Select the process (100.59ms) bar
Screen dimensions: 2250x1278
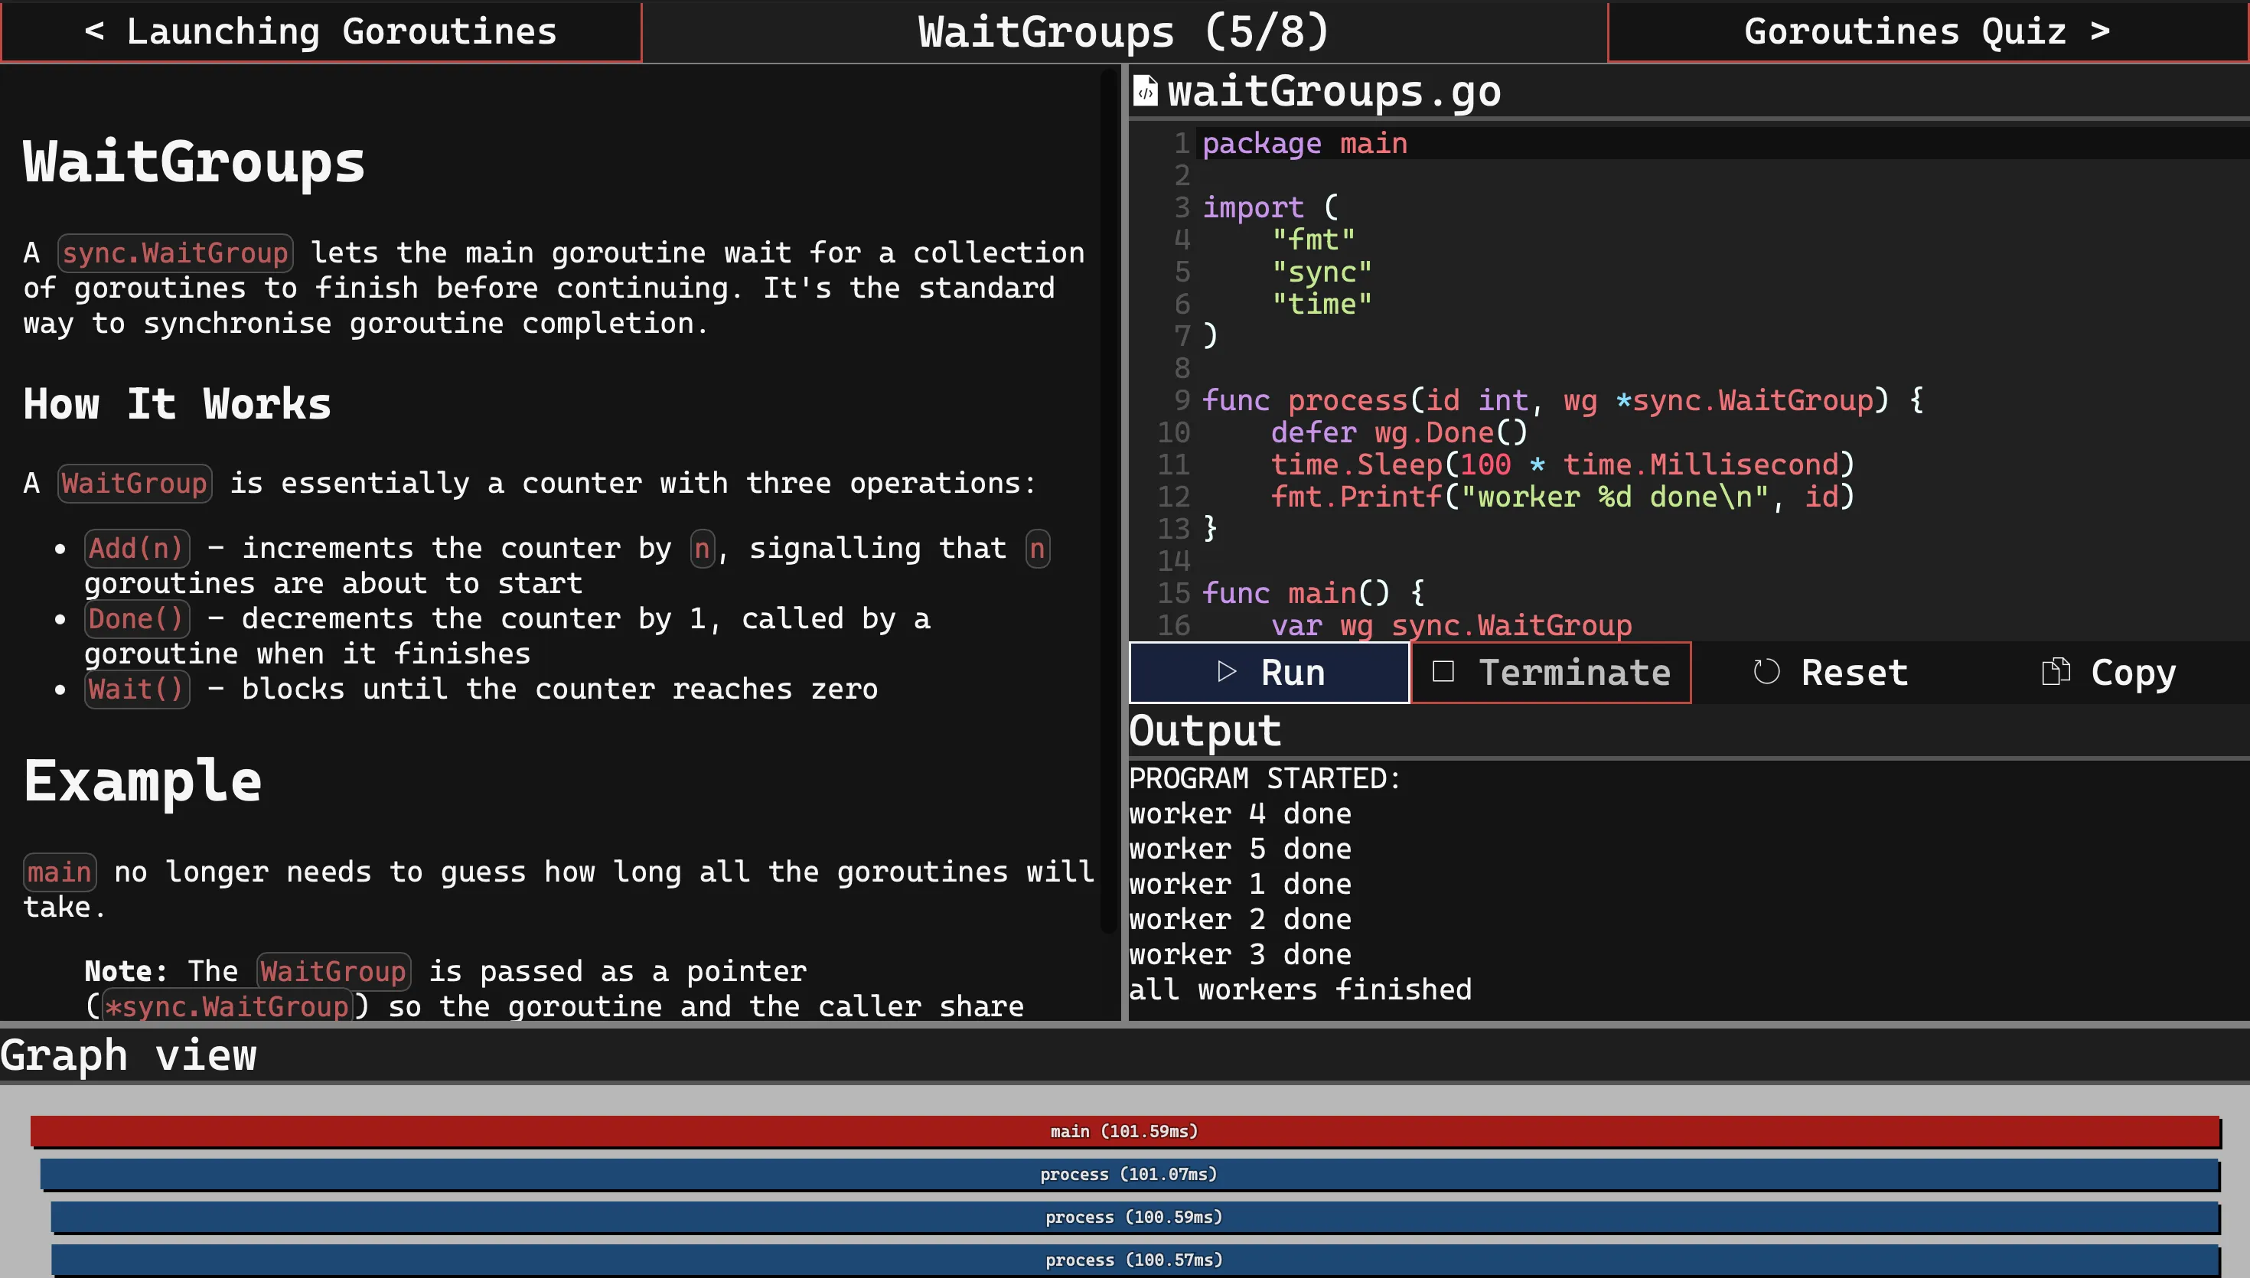(1135, 1218)
